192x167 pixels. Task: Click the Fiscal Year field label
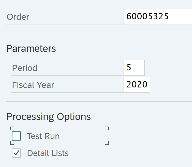[33, 85]
